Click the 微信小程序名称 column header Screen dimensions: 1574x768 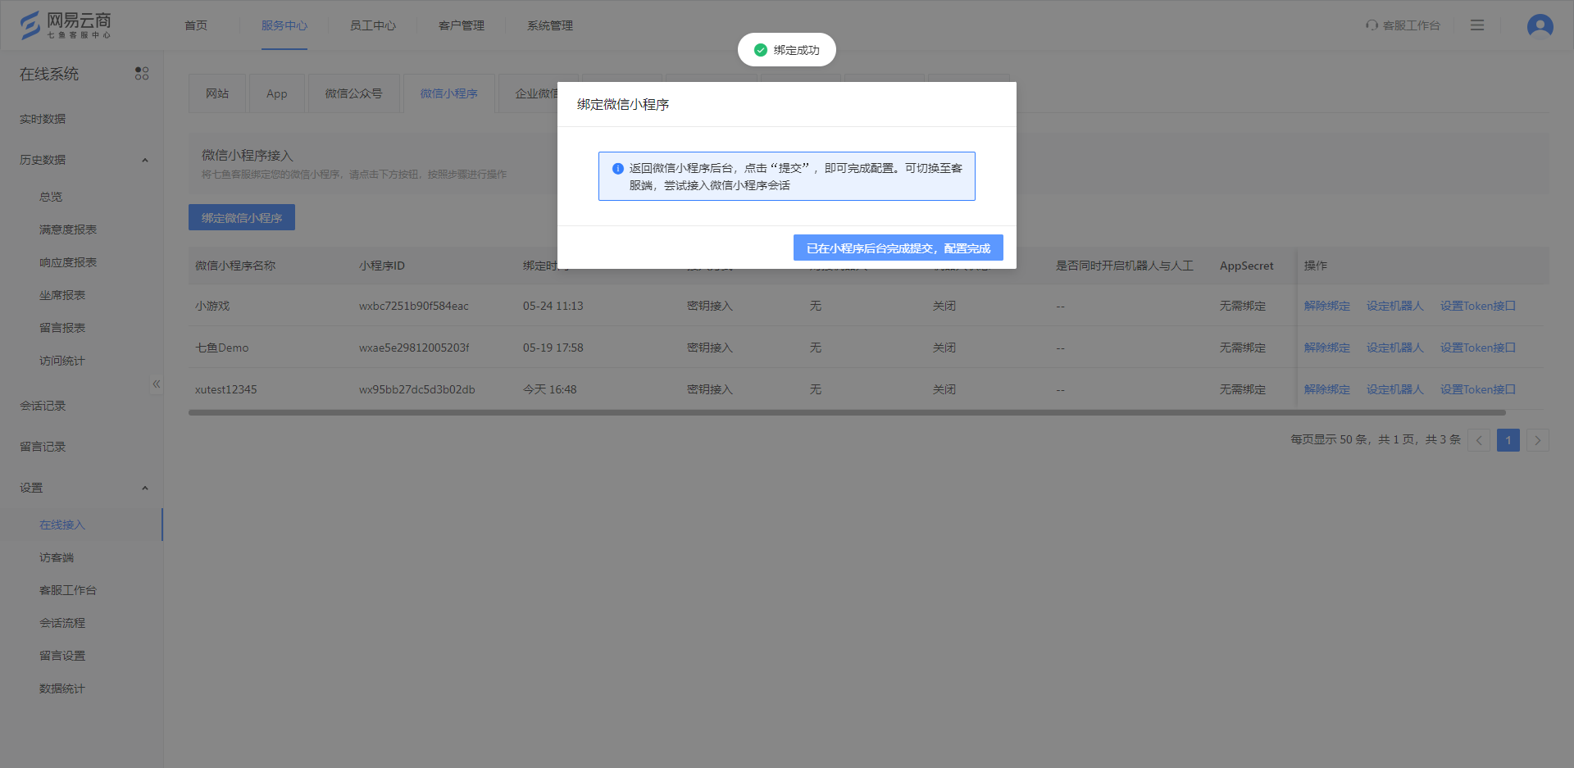(235, 266)
